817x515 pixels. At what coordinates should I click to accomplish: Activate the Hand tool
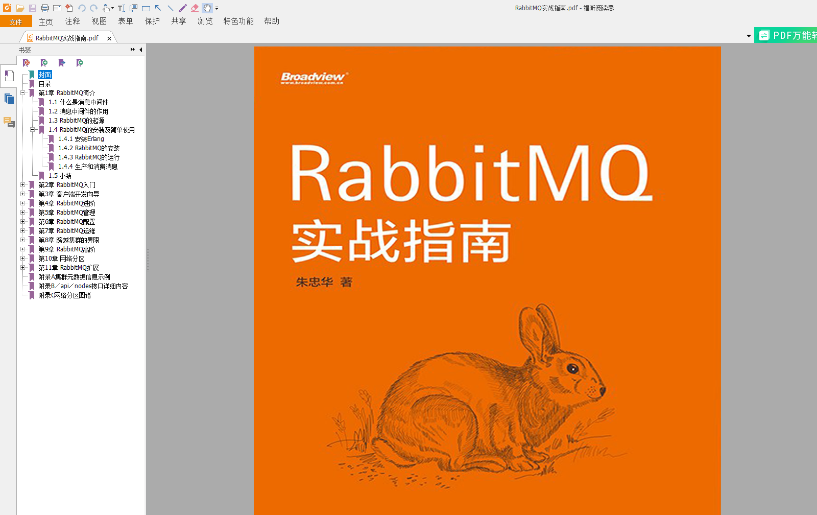click(x=207, y=8)
